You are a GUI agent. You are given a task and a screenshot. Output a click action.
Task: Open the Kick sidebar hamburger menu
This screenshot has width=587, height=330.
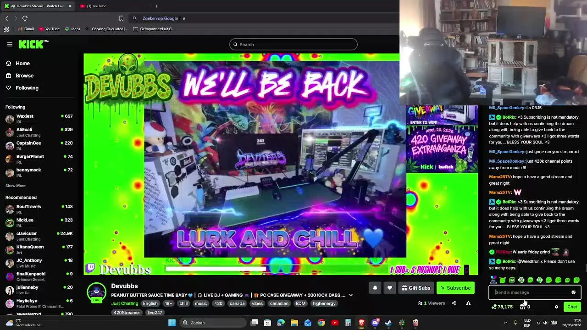[x=10, y=44]
